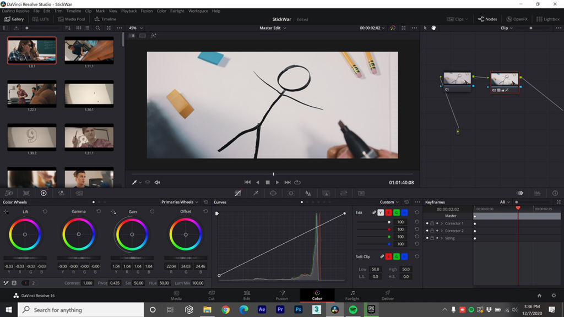The image size is (564, 317).
Task: Open the Keyframes All dropdown
Action: pyautogui.click(x=505, y=202)
